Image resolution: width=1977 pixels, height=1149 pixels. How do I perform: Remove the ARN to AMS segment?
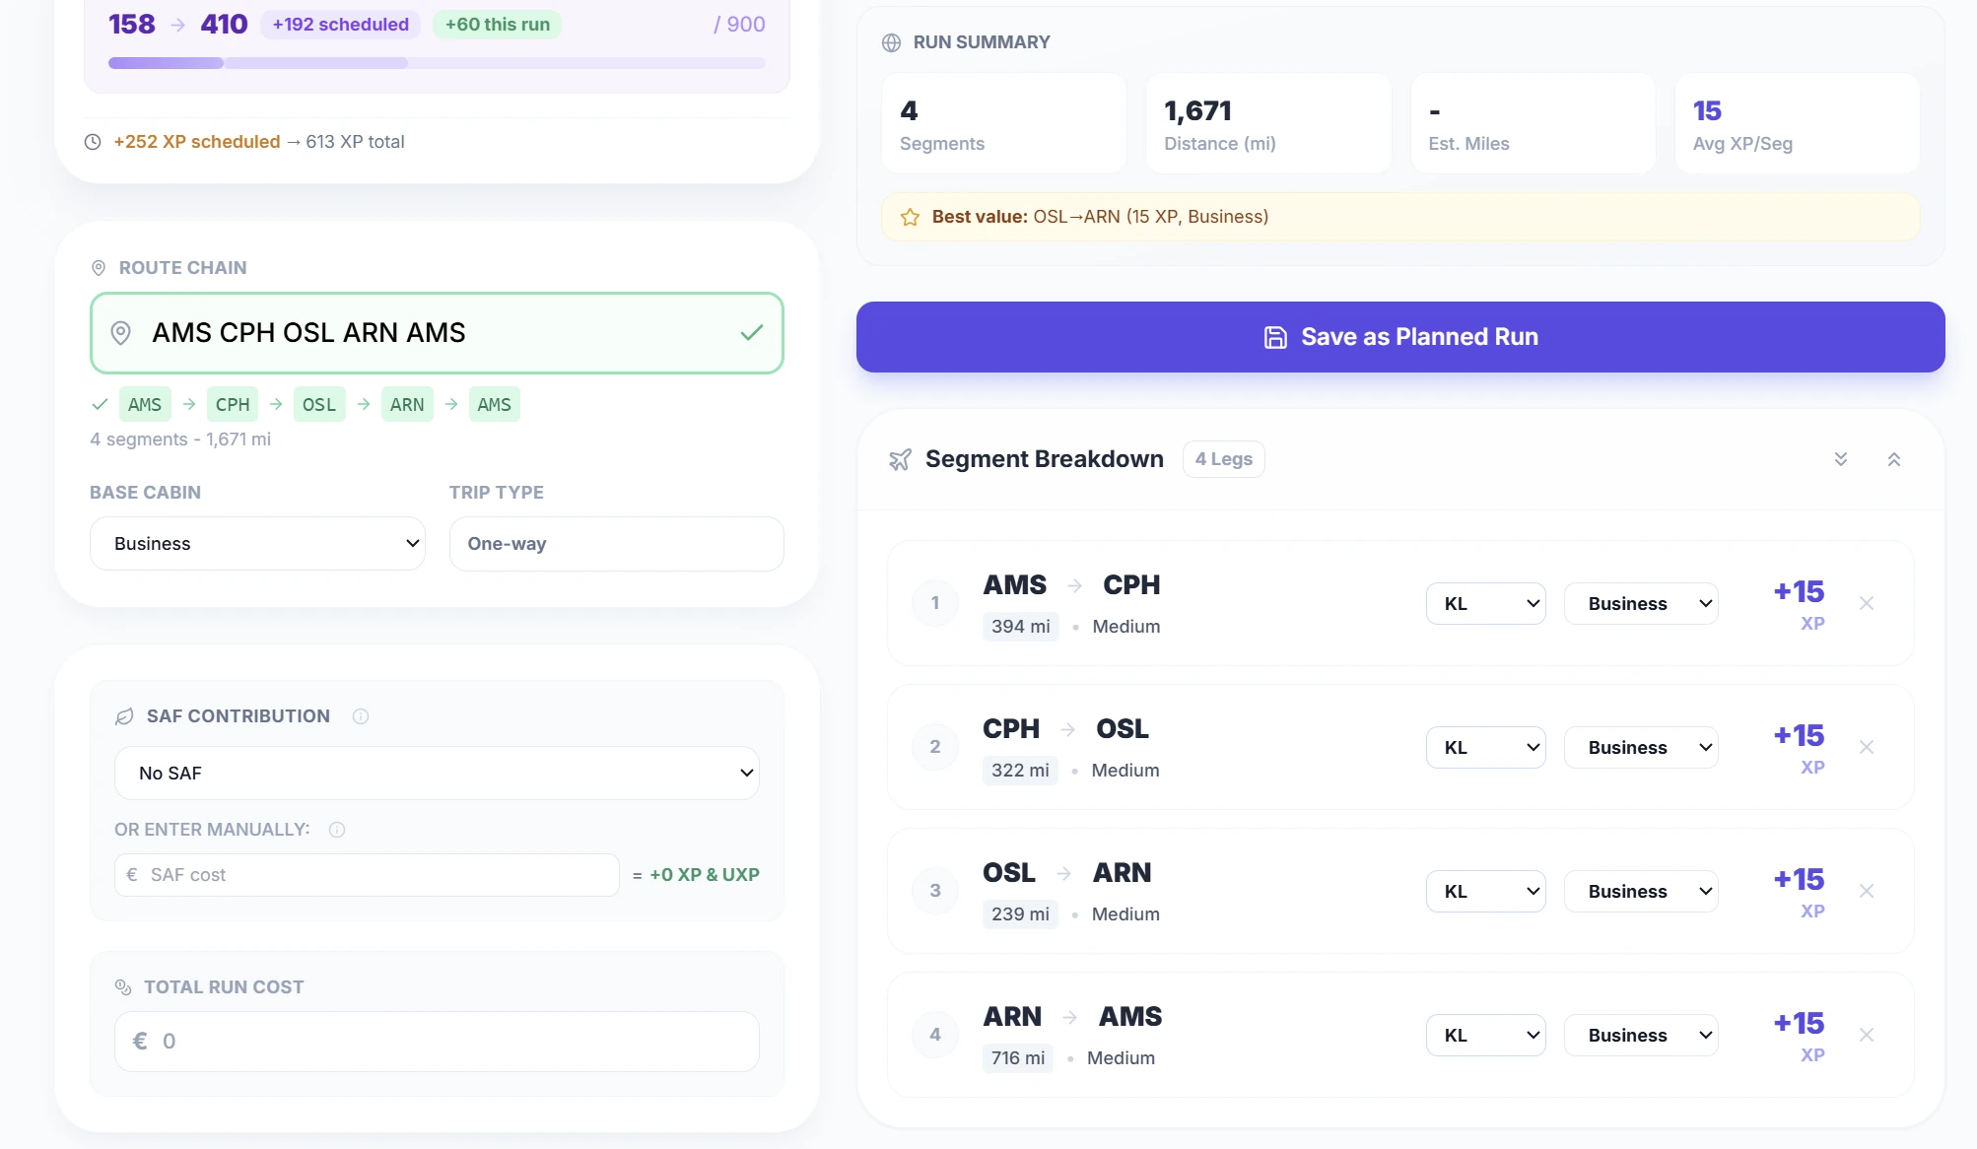point(1867,1035)
